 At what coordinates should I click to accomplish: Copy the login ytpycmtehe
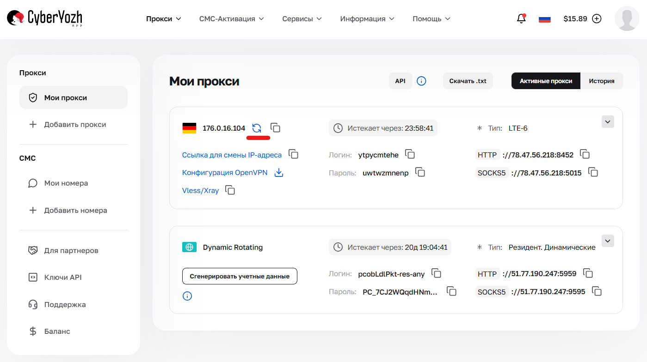click(410, 154)
